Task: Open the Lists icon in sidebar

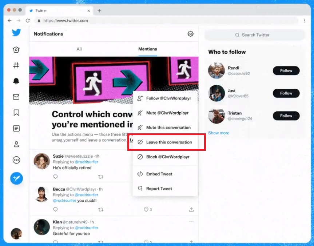Action: point(16,128)
